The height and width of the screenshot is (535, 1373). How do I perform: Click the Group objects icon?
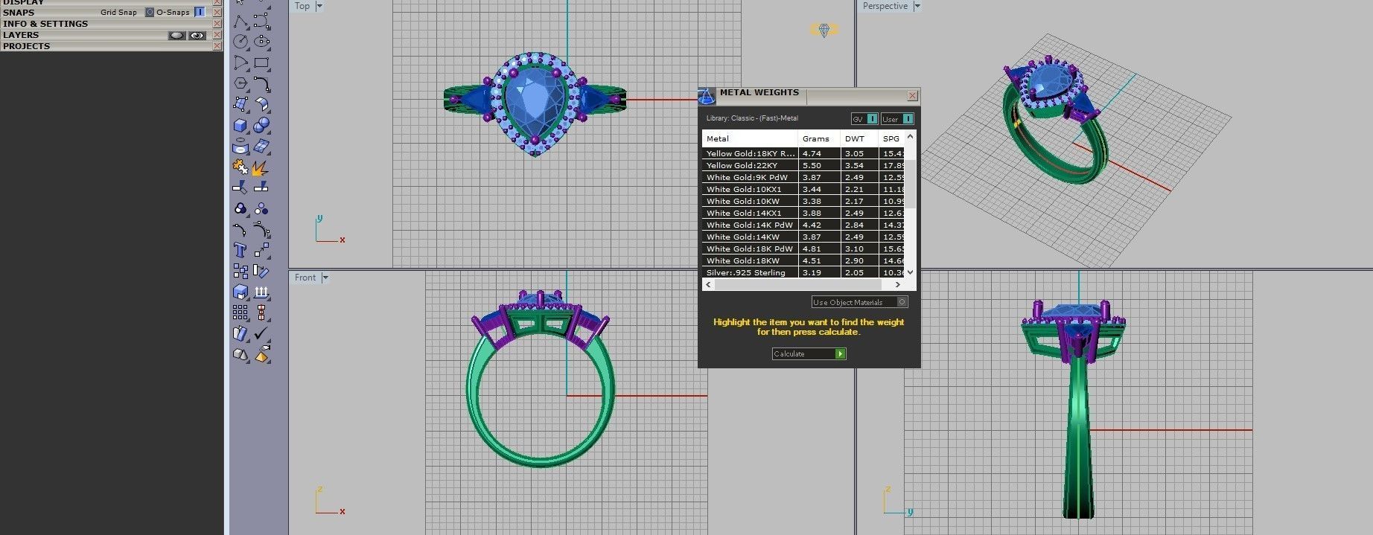240,209
